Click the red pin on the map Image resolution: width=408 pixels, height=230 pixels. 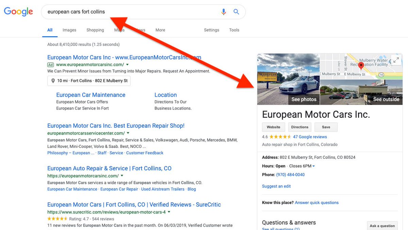coord(361,65)
